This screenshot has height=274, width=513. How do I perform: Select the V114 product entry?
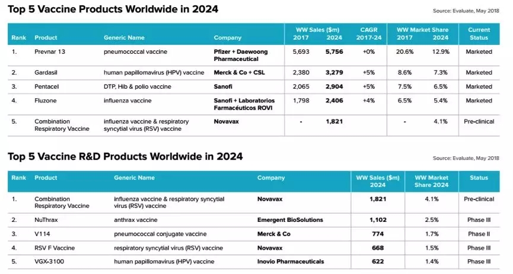click(42, 234)
